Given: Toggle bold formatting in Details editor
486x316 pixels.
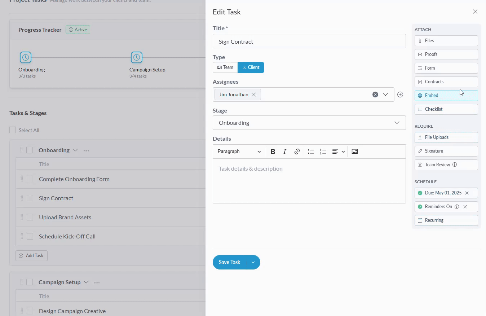Looking at the screenshot, I should (x=273, y=152).
